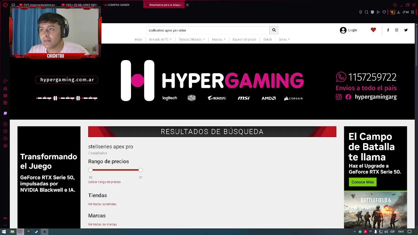Open File Explorer from the taskbar
This screenshot has width=418, height=235.
click(12, 232)
